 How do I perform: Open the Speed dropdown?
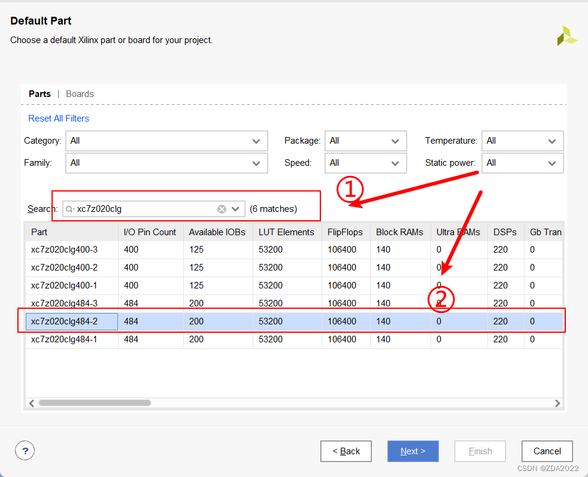(x=366, y=163)
